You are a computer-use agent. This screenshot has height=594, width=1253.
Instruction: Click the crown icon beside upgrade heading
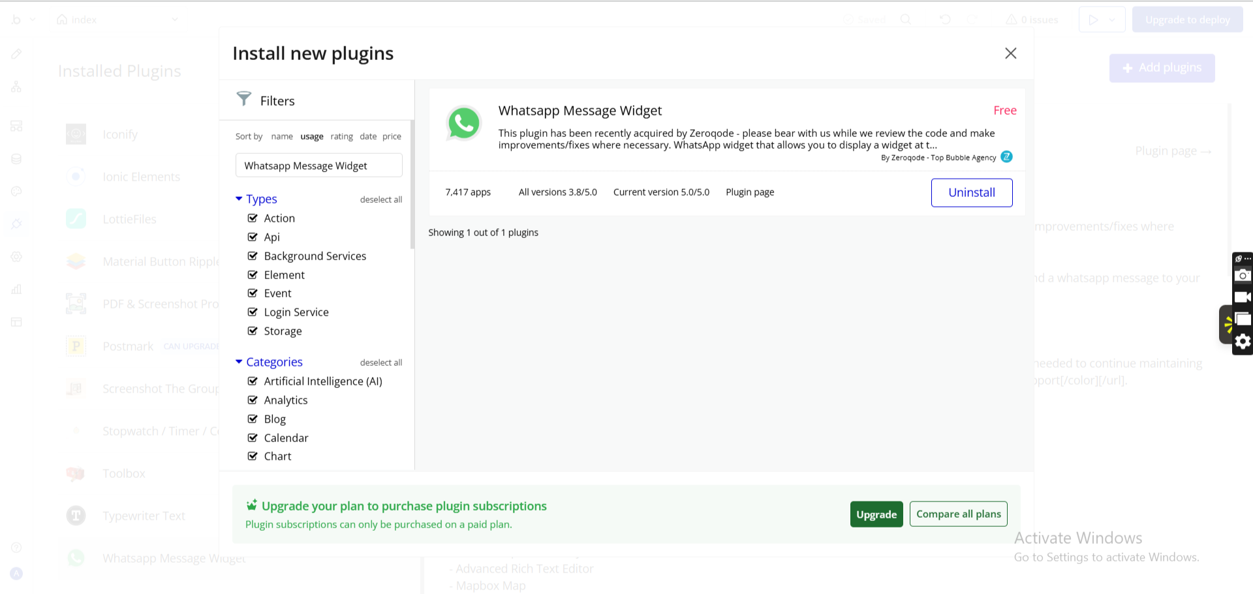coord(251,505)
